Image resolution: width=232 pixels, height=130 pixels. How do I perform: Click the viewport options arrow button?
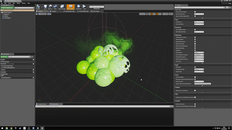coord(37,14)
